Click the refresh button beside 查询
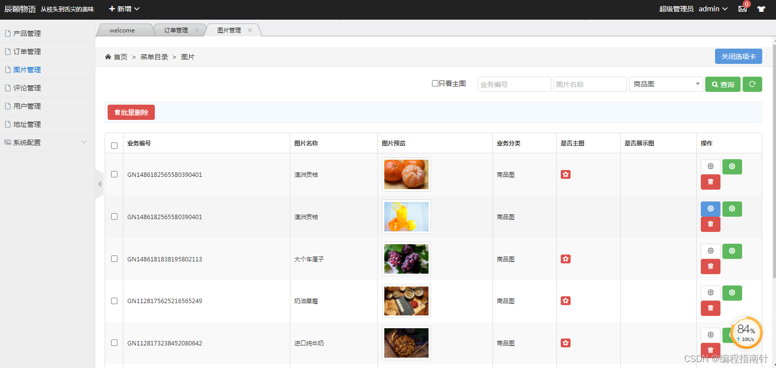Screen dimensions: 776x368 pos(752,84)
